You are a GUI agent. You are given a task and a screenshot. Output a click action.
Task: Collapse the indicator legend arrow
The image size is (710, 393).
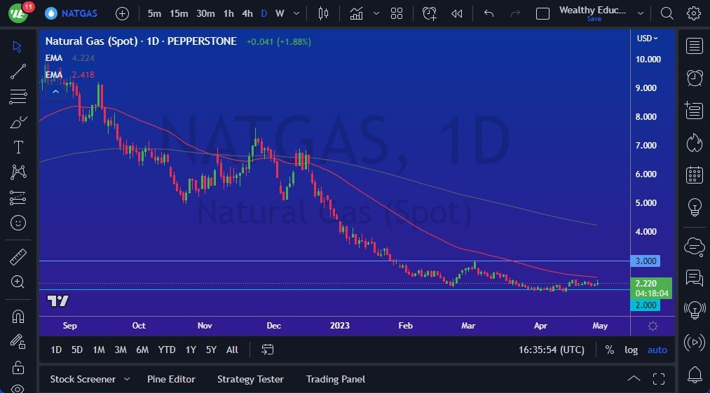click(55, 92)
